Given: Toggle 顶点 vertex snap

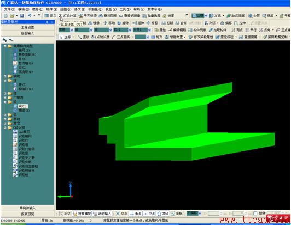Looking at the screenshot, I should (x=163, y=214).
